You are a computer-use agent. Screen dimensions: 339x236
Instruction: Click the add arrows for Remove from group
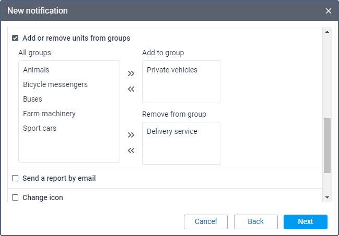point(131,135)
